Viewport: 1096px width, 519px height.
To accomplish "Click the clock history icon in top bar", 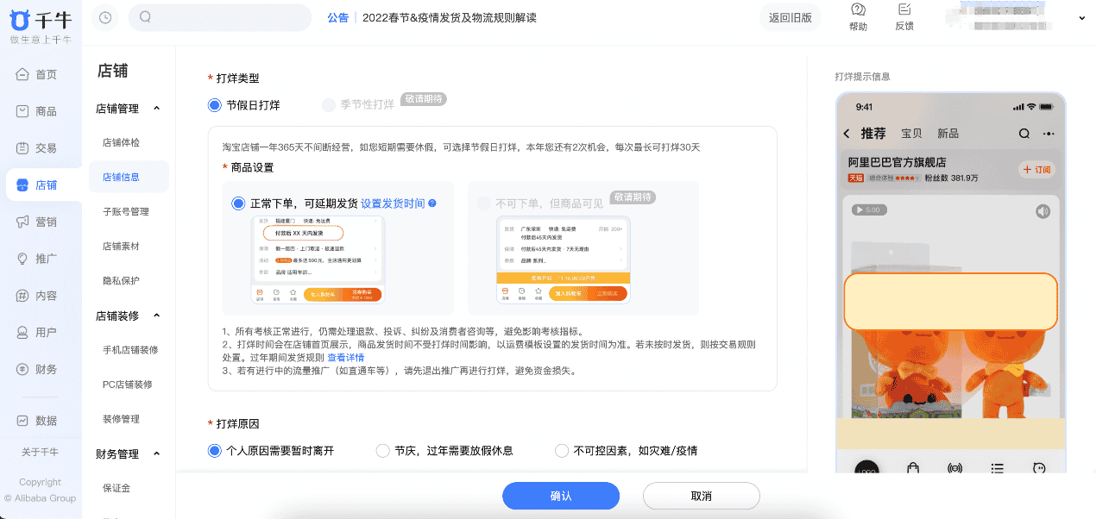I will coord(105,17).
